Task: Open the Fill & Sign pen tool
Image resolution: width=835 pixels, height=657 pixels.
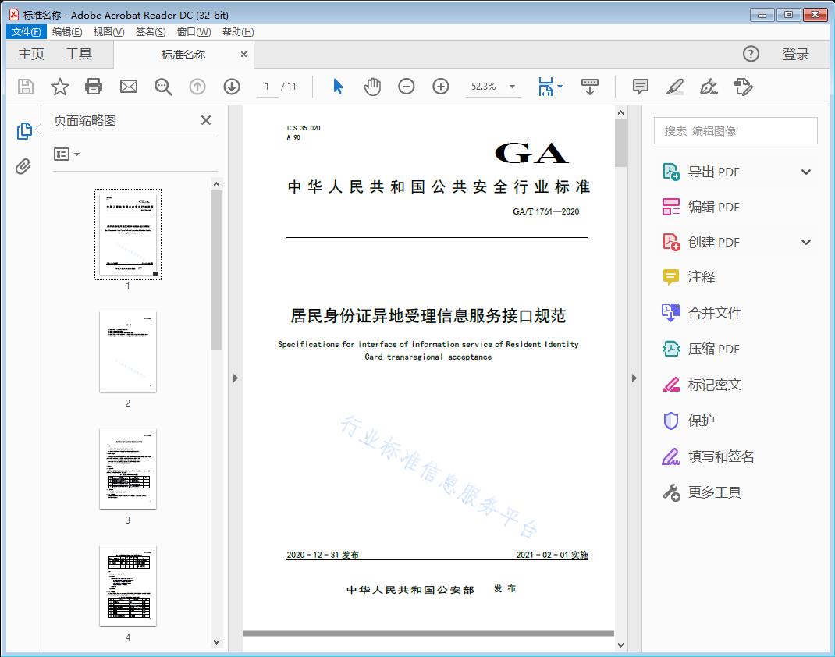Action: tap(709, 87)
